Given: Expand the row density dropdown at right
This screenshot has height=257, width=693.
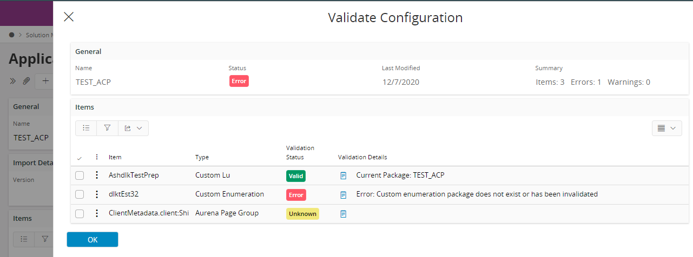Looking at the screenshot, I should point(666,128).
